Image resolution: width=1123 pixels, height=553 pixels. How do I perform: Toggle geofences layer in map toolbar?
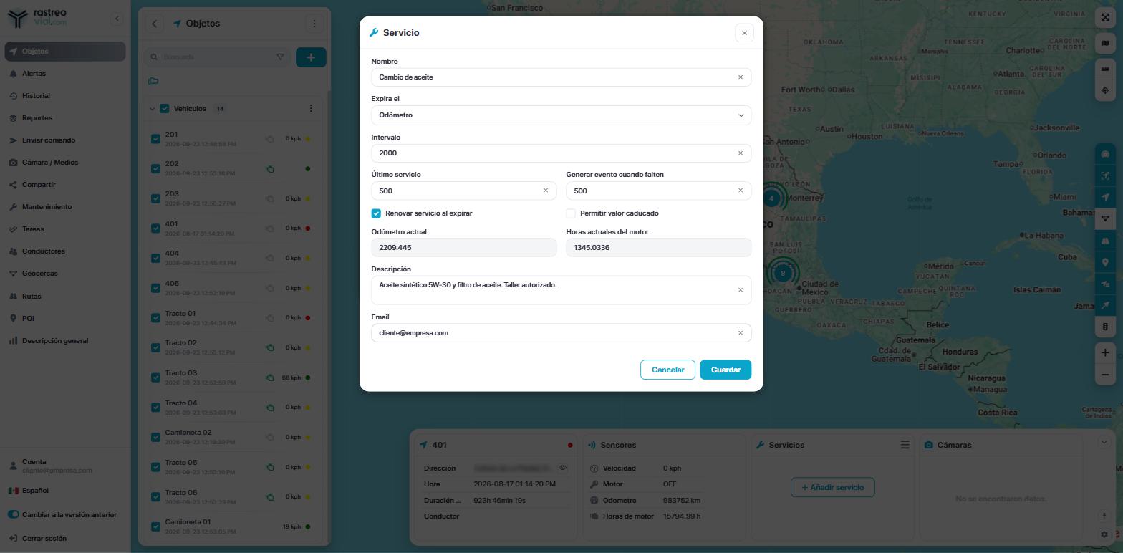click(1105, 219)
